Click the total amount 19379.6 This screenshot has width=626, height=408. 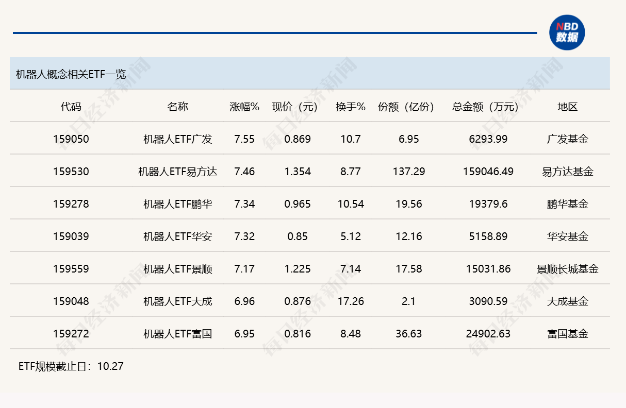point(488,204)
